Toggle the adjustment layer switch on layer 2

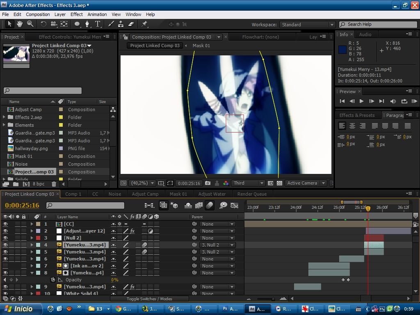tap(151, 231)
